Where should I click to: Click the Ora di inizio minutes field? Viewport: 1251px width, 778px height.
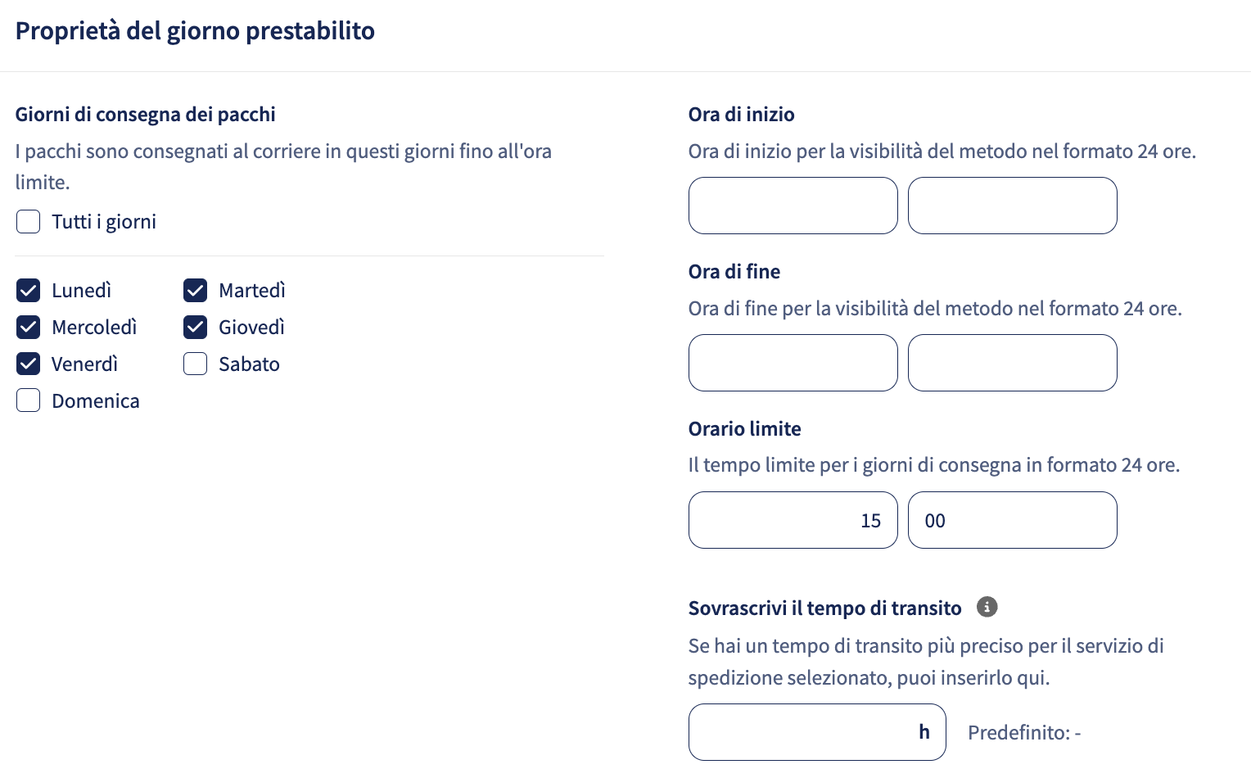point(1013,206)
